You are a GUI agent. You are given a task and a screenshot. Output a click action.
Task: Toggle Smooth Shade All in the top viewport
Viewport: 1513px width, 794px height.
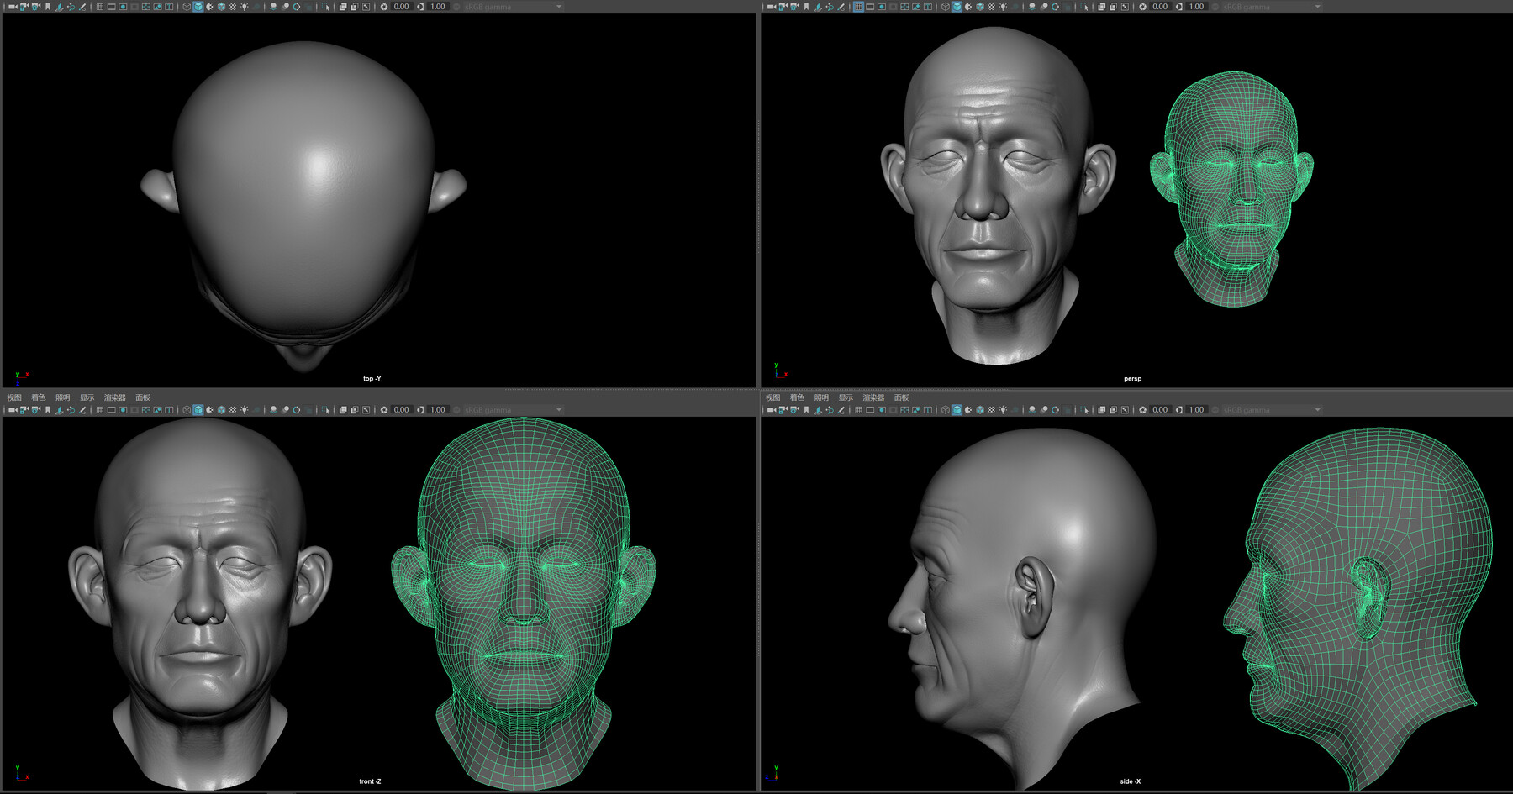click(x=198, y=6)
